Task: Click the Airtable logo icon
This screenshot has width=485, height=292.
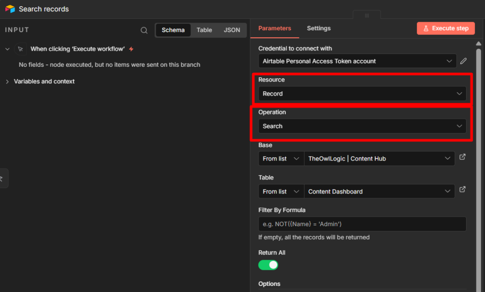Action: coord(10,9)
